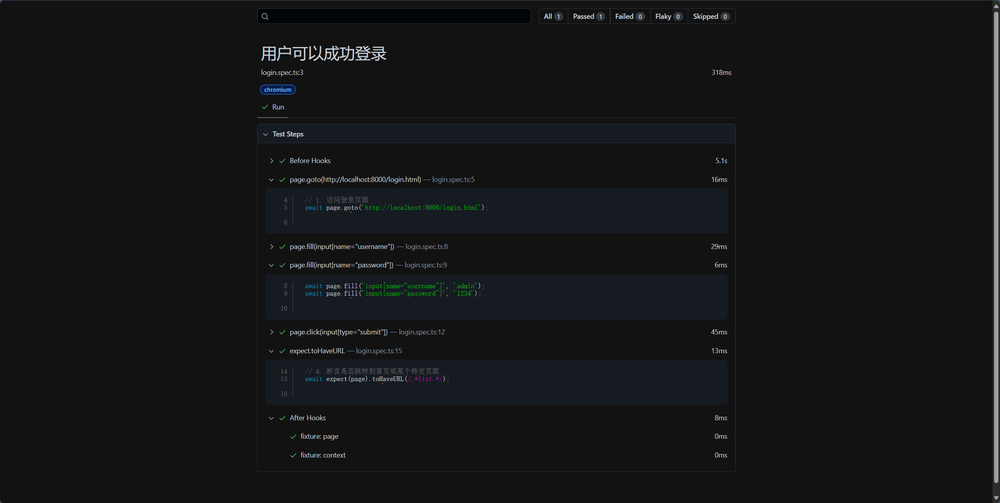Filter results by Failed tests
The image size is (1000, 503).
[629, 16]
